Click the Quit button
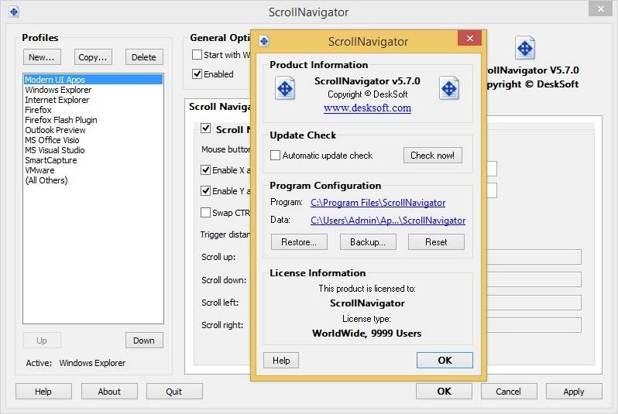The height and width of the screenshot is (414, 618). click(174, 392)
